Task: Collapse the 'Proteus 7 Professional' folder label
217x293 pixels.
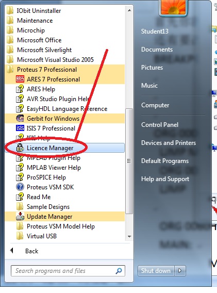Action: click(47, 70)
